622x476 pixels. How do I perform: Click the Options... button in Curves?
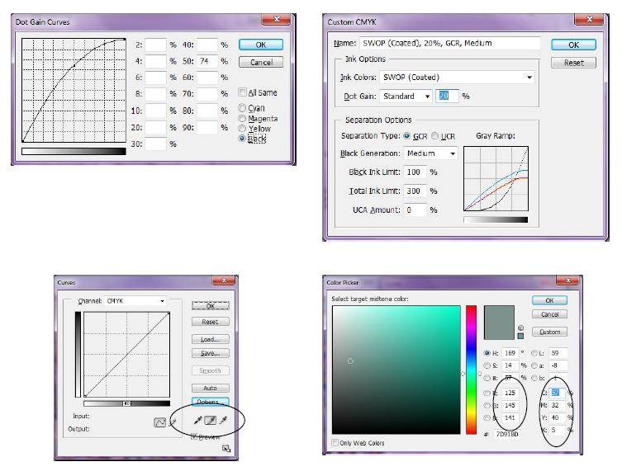[x=211, y=402]
